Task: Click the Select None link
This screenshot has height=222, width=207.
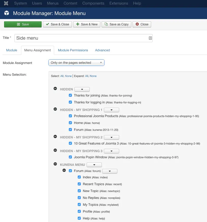Action: click(68, 76)
